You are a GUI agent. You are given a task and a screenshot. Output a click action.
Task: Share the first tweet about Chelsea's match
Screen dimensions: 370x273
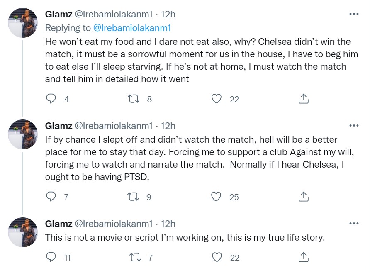coord(303,99)
